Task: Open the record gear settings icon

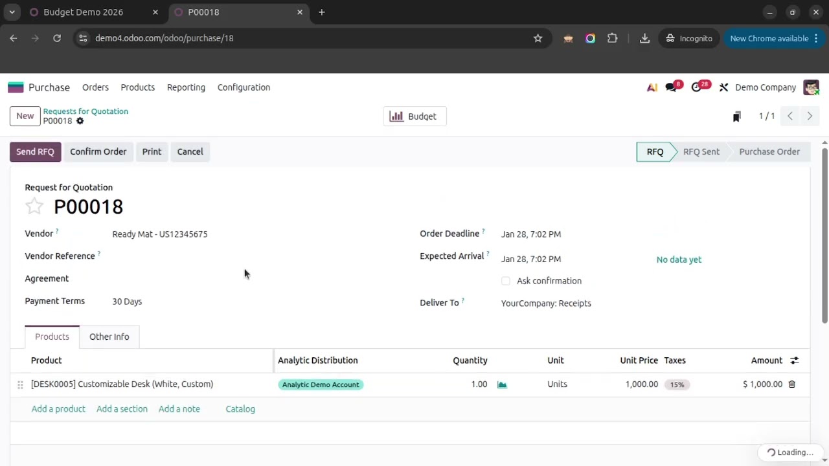Action: pos(80,121)
